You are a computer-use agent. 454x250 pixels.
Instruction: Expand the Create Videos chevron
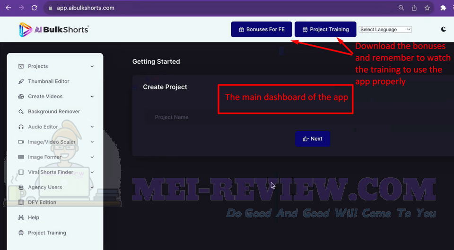pyautogui.click(x=92, y=96)
